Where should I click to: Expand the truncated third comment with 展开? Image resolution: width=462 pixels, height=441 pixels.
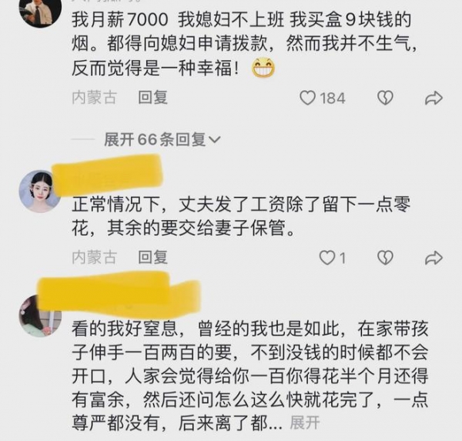(305, 423)
